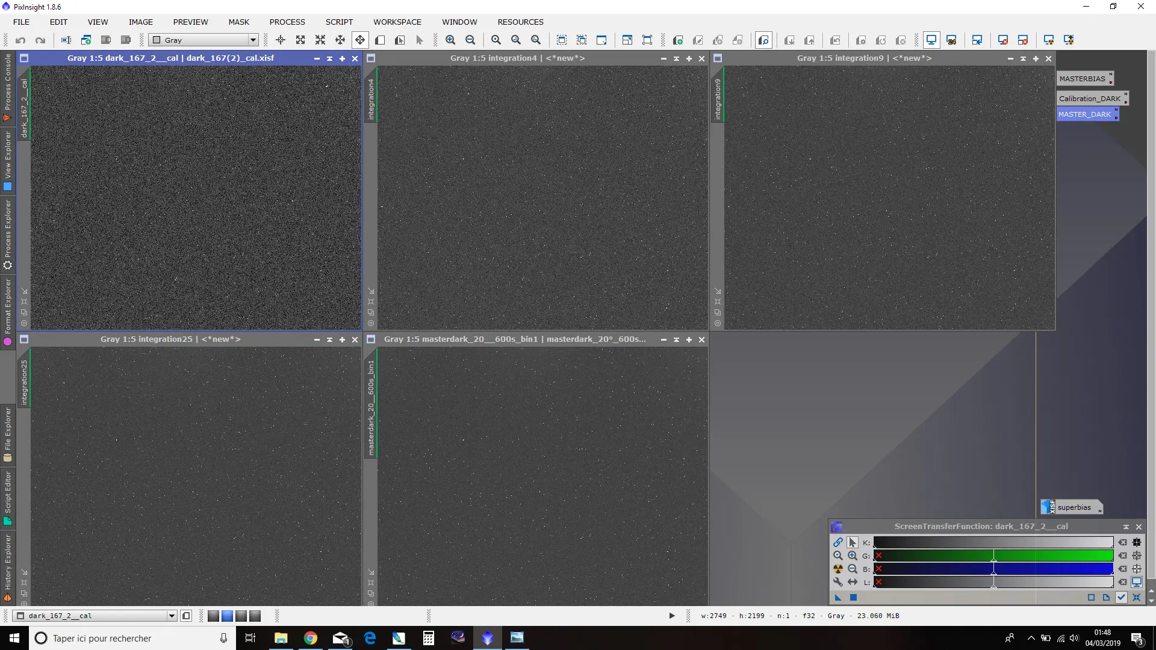Open the IMAGE menu
This screenshot has width=1156, height=650.
click(140, 22)
